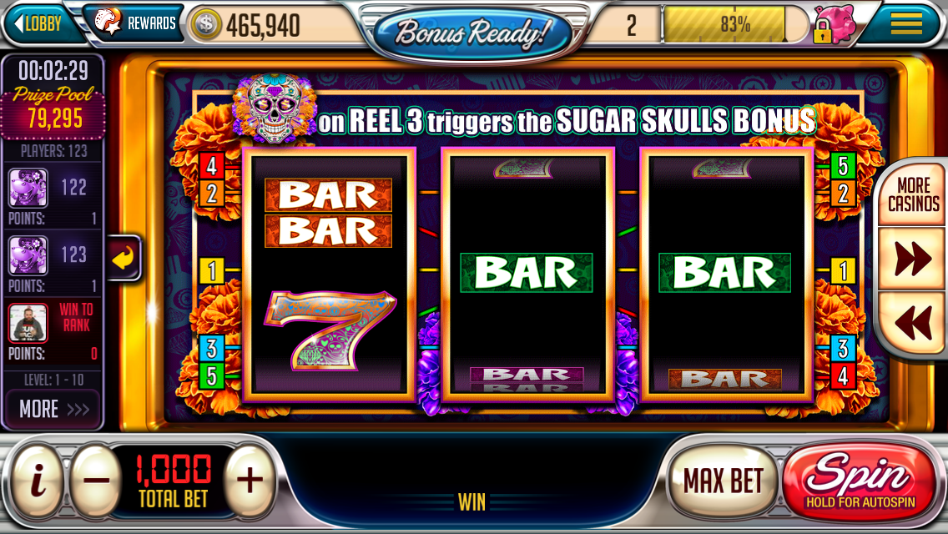Collapse tournament panel with yellow arrow
The width and height of the screenshot is (948, 534).
[124, 259]
